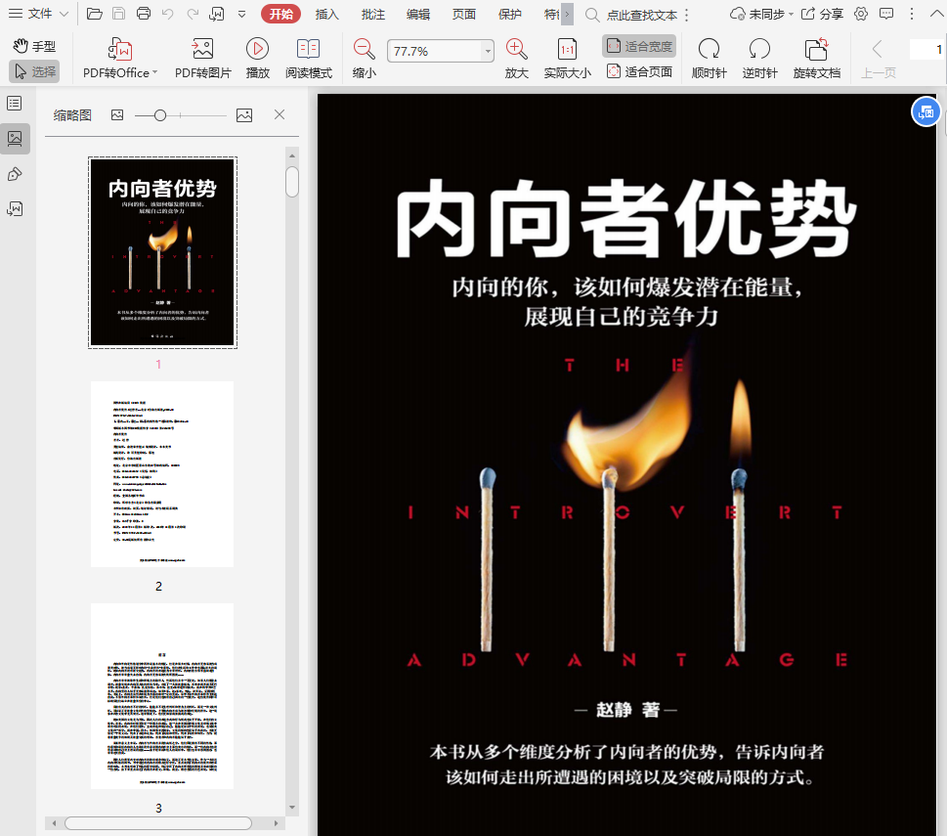Open the comments sidebar icon
Image resolution: width=947 pixels, height=836 pixels.
[x=15, y=209]
